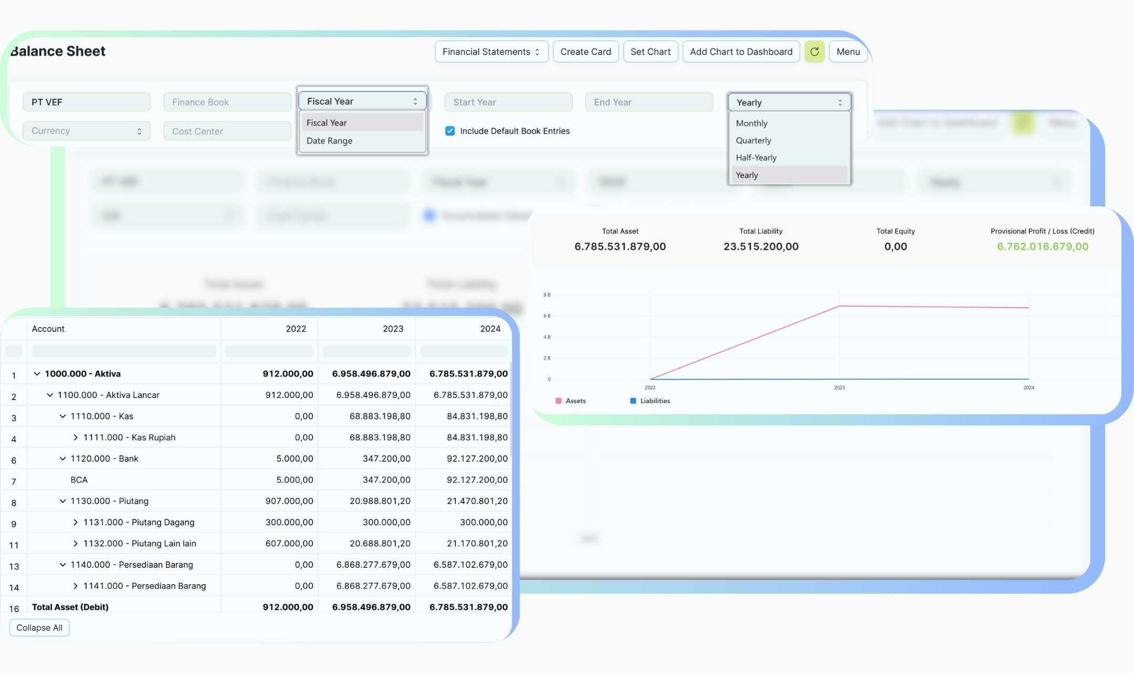
Task: Click the green refresh icon button
Action: (814, 51)
